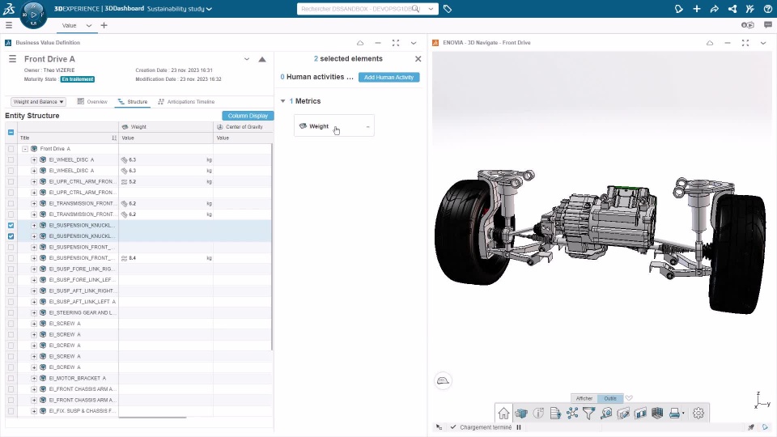Select the filter funnel icon in 3D toolbar

[x=588, y=414]
